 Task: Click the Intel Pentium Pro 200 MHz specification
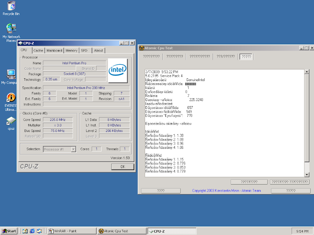pyautogui.click(x=86, y=88)
